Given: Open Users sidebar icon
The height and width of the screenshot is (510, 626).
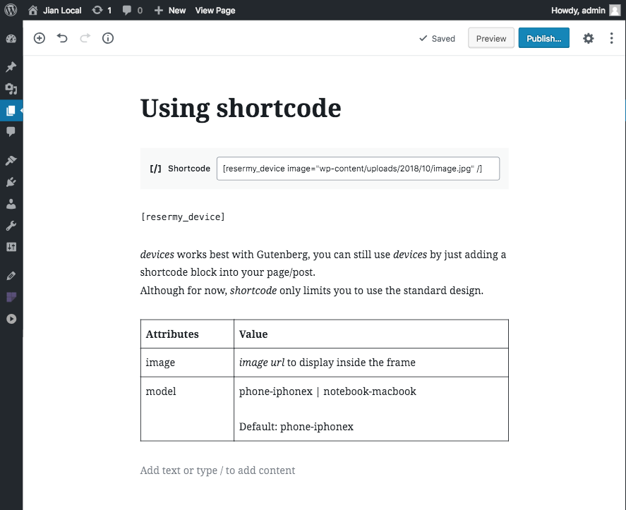Looking at the screenshot, I should point(11,204).
